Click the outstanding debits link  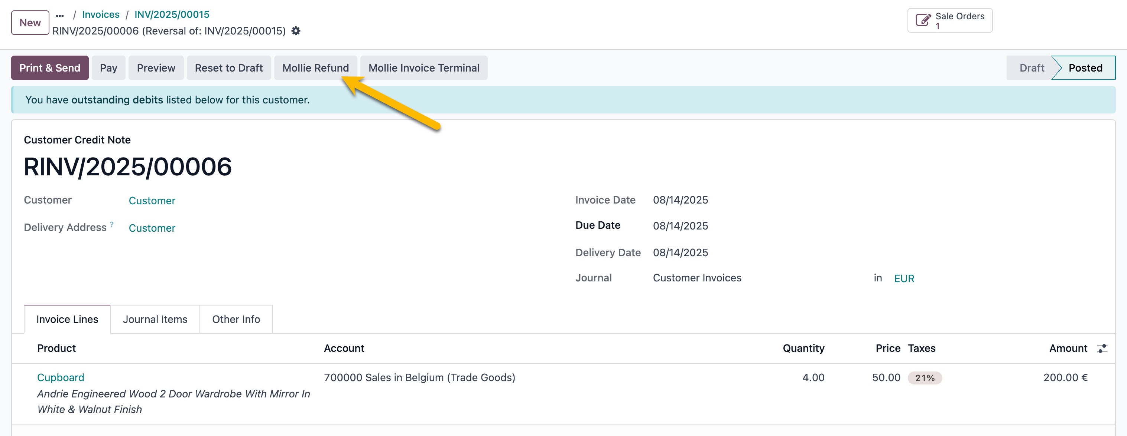pos(117,100)
